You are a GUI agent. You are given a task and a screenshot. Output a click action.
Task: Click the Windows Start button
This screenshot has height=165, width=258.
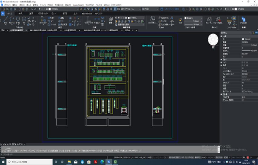click(x=3, y=162)
